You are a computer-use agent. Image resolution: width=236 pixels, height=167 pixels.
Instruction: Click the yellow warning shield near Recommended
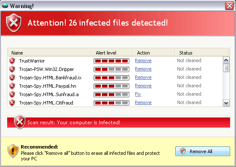point(13,151)
